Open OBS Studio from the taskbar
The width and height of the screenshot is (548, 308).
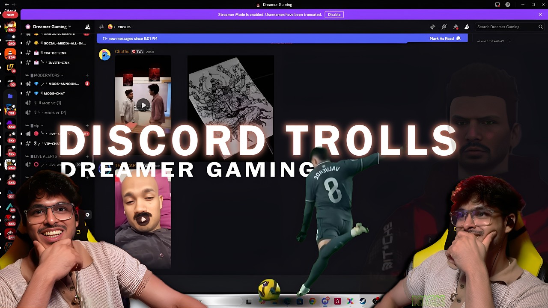coord(375,301)
